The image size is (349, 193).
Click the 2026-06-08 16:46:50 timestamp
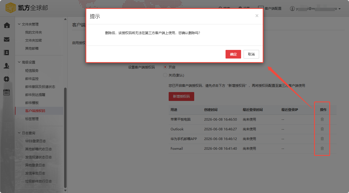221,120
